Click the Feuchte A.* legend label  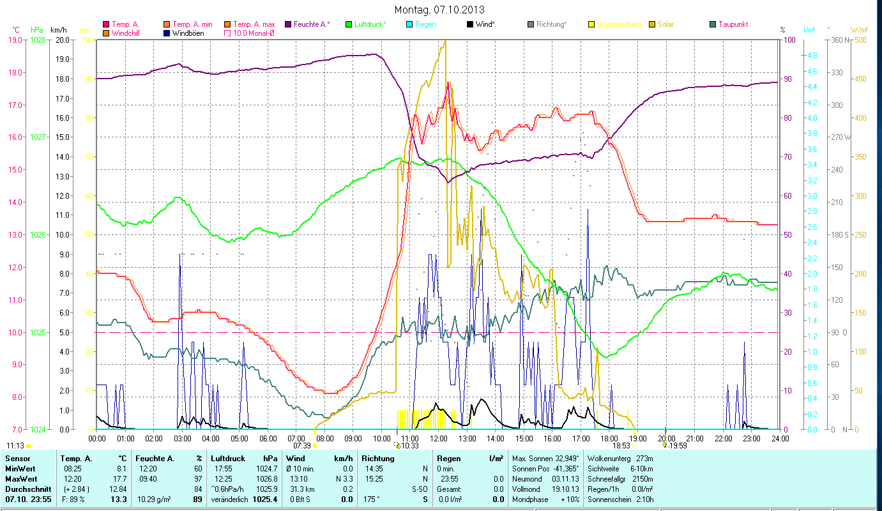tap(312, 24)
